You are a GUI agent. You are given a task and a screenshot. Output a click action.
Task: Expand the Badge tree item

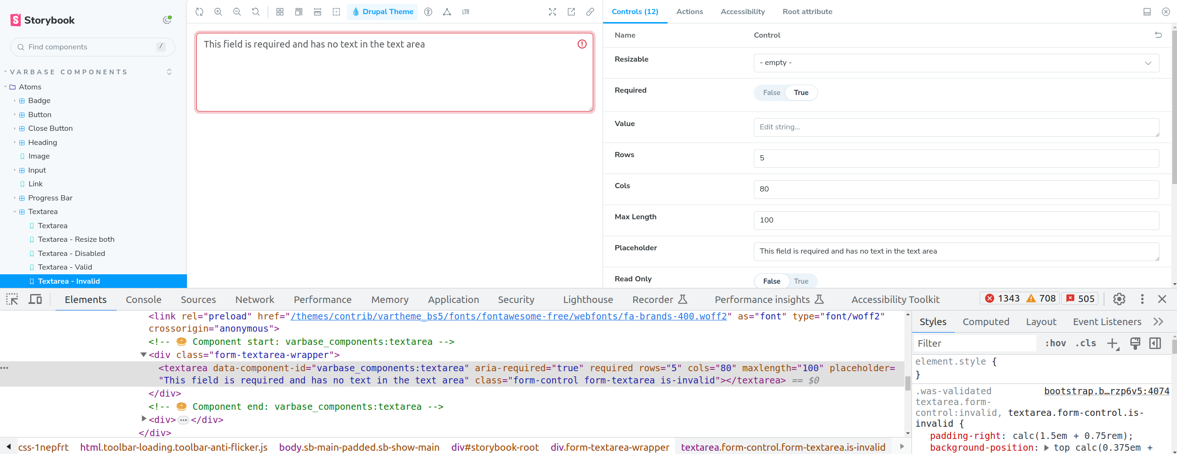coord(15,101)
